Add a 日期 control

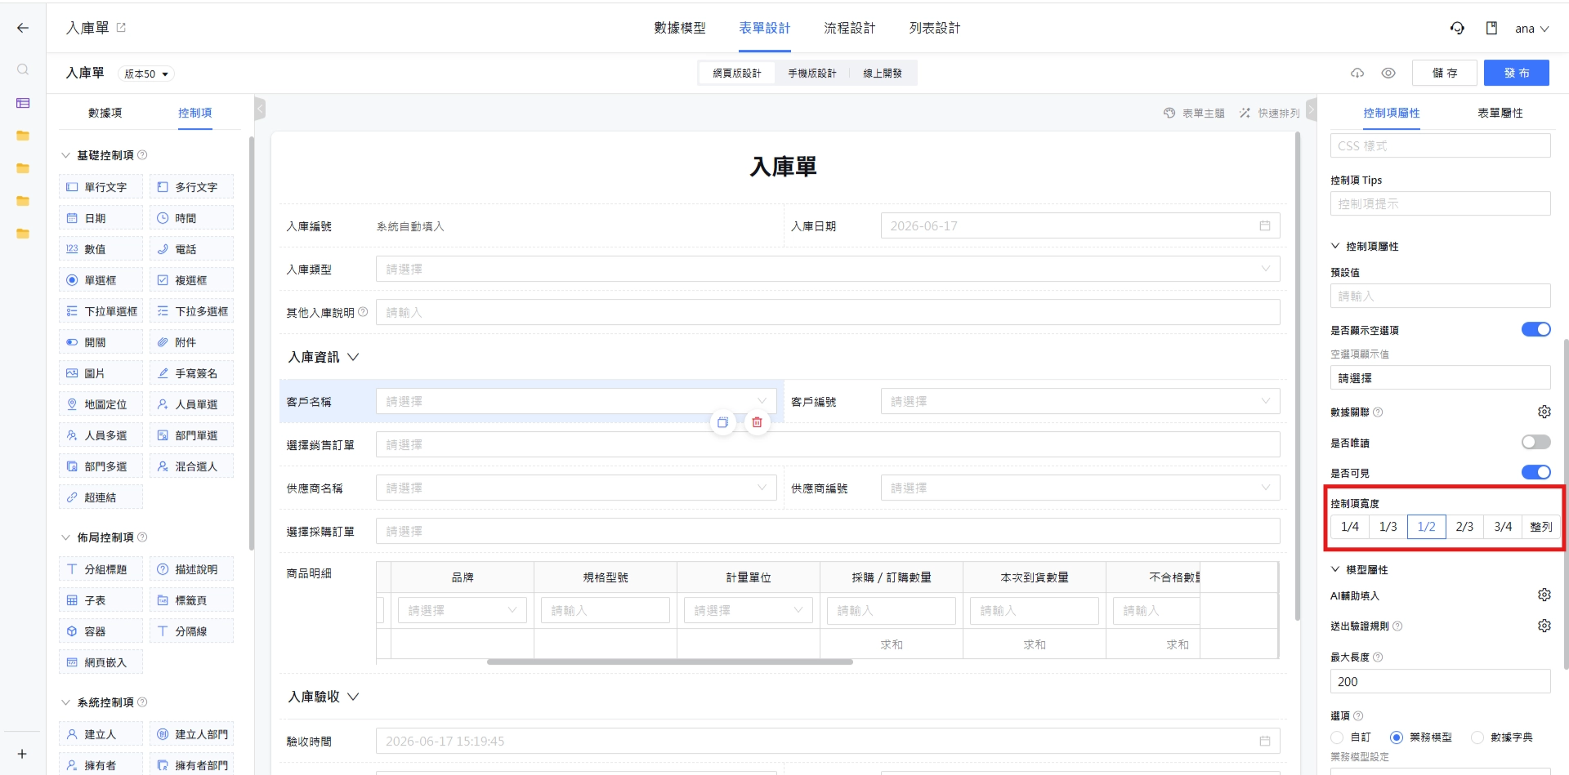click(x=101, y=218)
